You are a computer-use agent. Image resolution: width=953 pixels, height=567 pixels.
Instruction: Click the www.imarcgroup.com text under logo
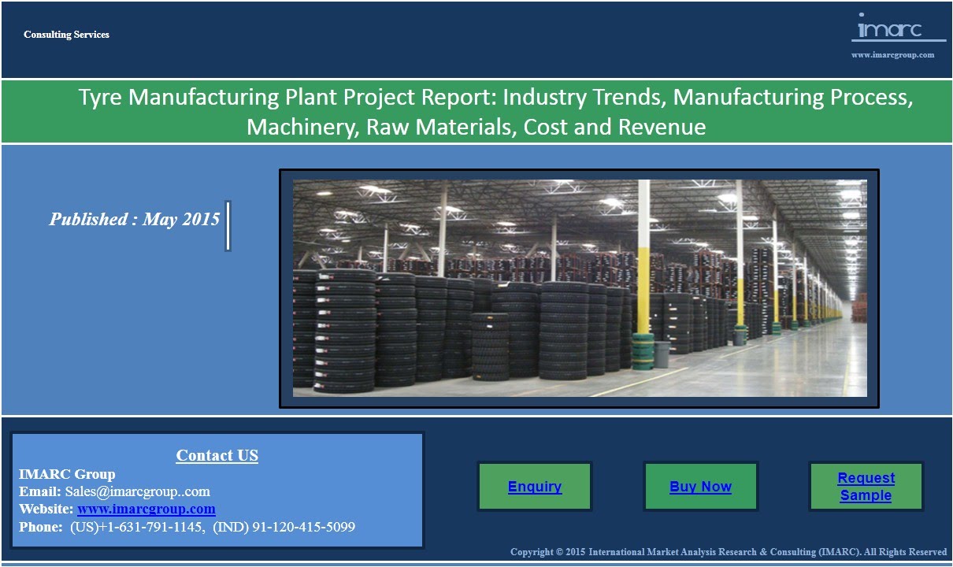pos(893,54)
